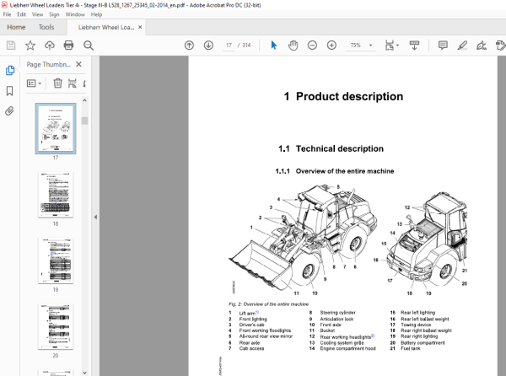506x376 pixels.
Task: Collapse the navigation pane with the side arrow
Action: tap(95, 217)
